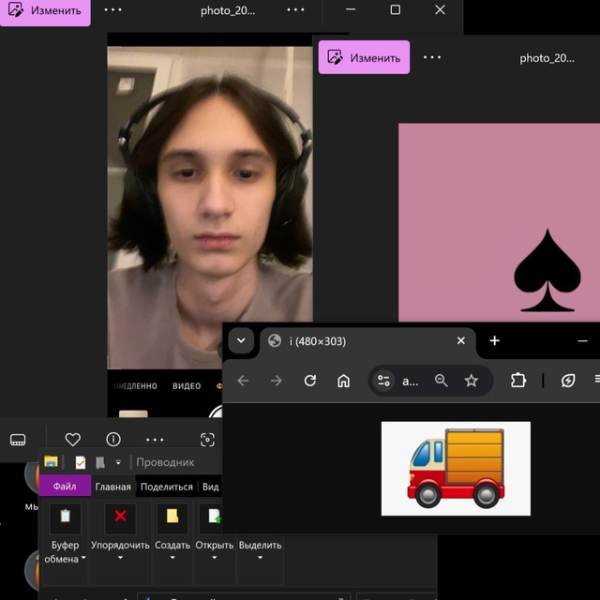Click the photo_20... title in selfie Photos window
Image resolution: width=600 pixels, height=600 pixels.
(228, 10)
